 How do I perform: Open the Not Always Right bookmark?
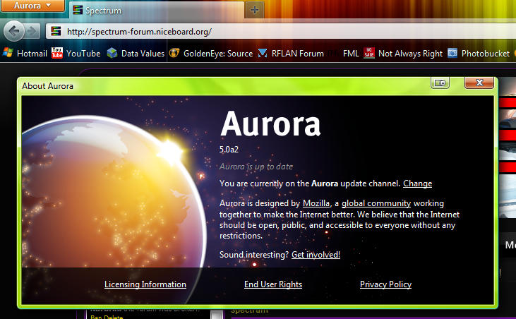403,53
